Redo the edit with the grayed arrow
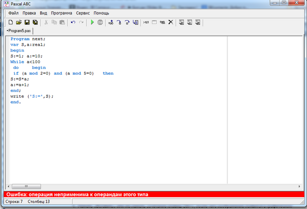The image size is (307, 209). [81, 22]
